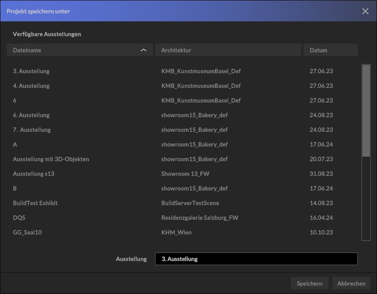Select exhibition A in the list
The image size is (377, 294).
tap(182, 144)
